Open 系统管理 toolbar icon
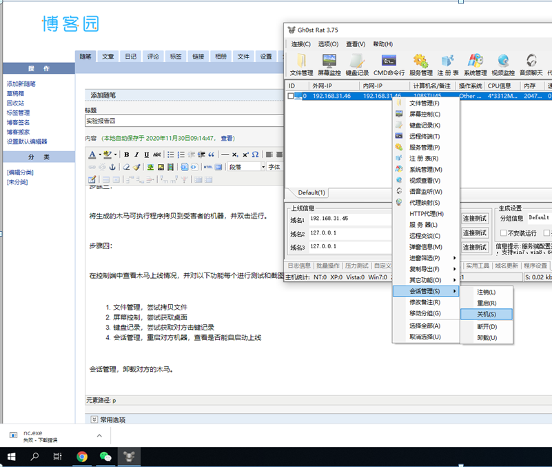Image resolution: width=552 pixels, height=467 pixels. click(x=476, y=65)
